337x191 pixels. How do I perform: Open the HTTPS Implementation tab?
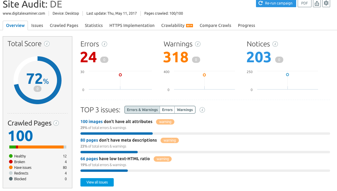[132, 25]
